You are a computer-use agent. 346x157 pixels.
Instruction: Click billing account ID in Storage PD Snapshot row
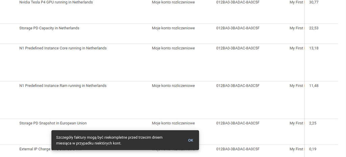click(238, 123)
